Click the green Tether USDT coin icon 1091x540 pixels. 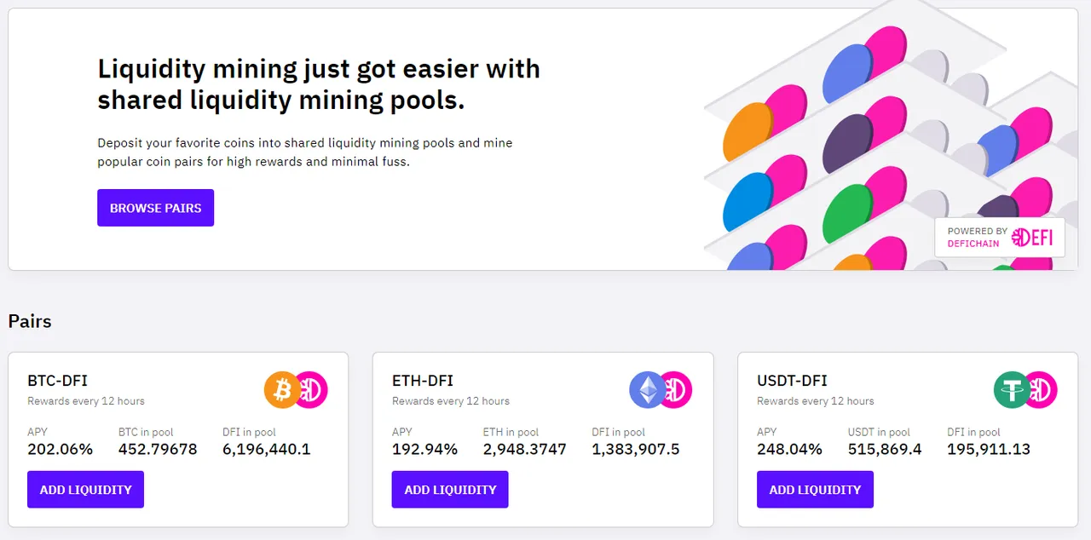click(1013, 390)
